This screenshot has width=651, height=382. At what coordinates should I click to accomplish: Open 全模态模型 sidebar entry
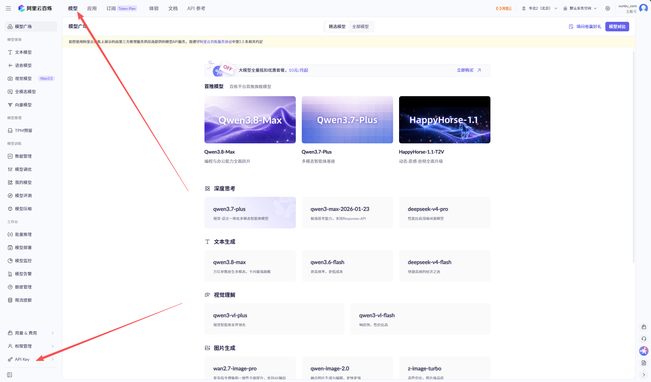tap(31, 92)
